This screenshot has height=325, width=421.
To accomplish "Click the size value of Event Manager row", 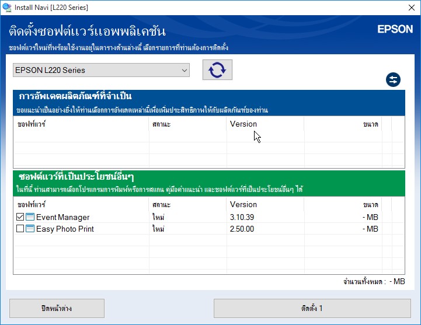I will (x=370, y=217).
